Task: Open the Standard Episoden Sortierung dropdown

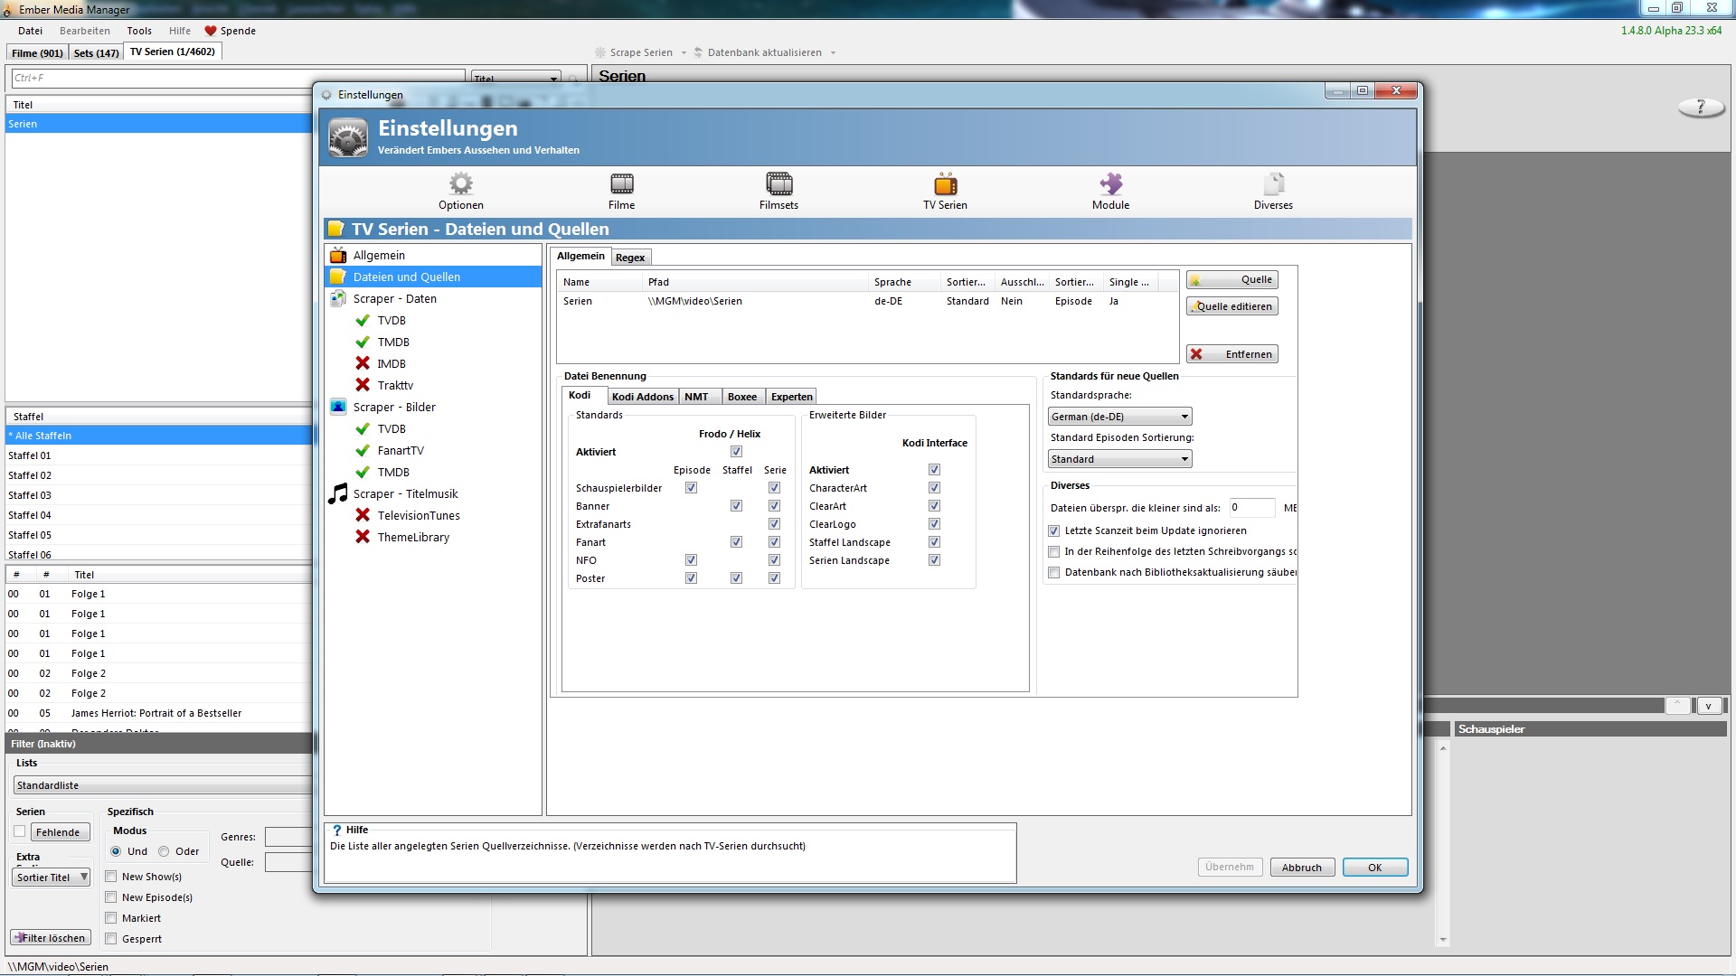Action: tap(1119, 459)
